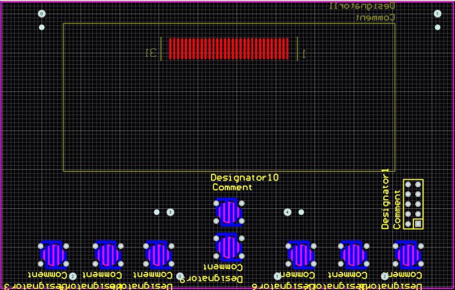Select the second bottom switch from left
Viewport: 455px width, 290px height.
(107, 255)
